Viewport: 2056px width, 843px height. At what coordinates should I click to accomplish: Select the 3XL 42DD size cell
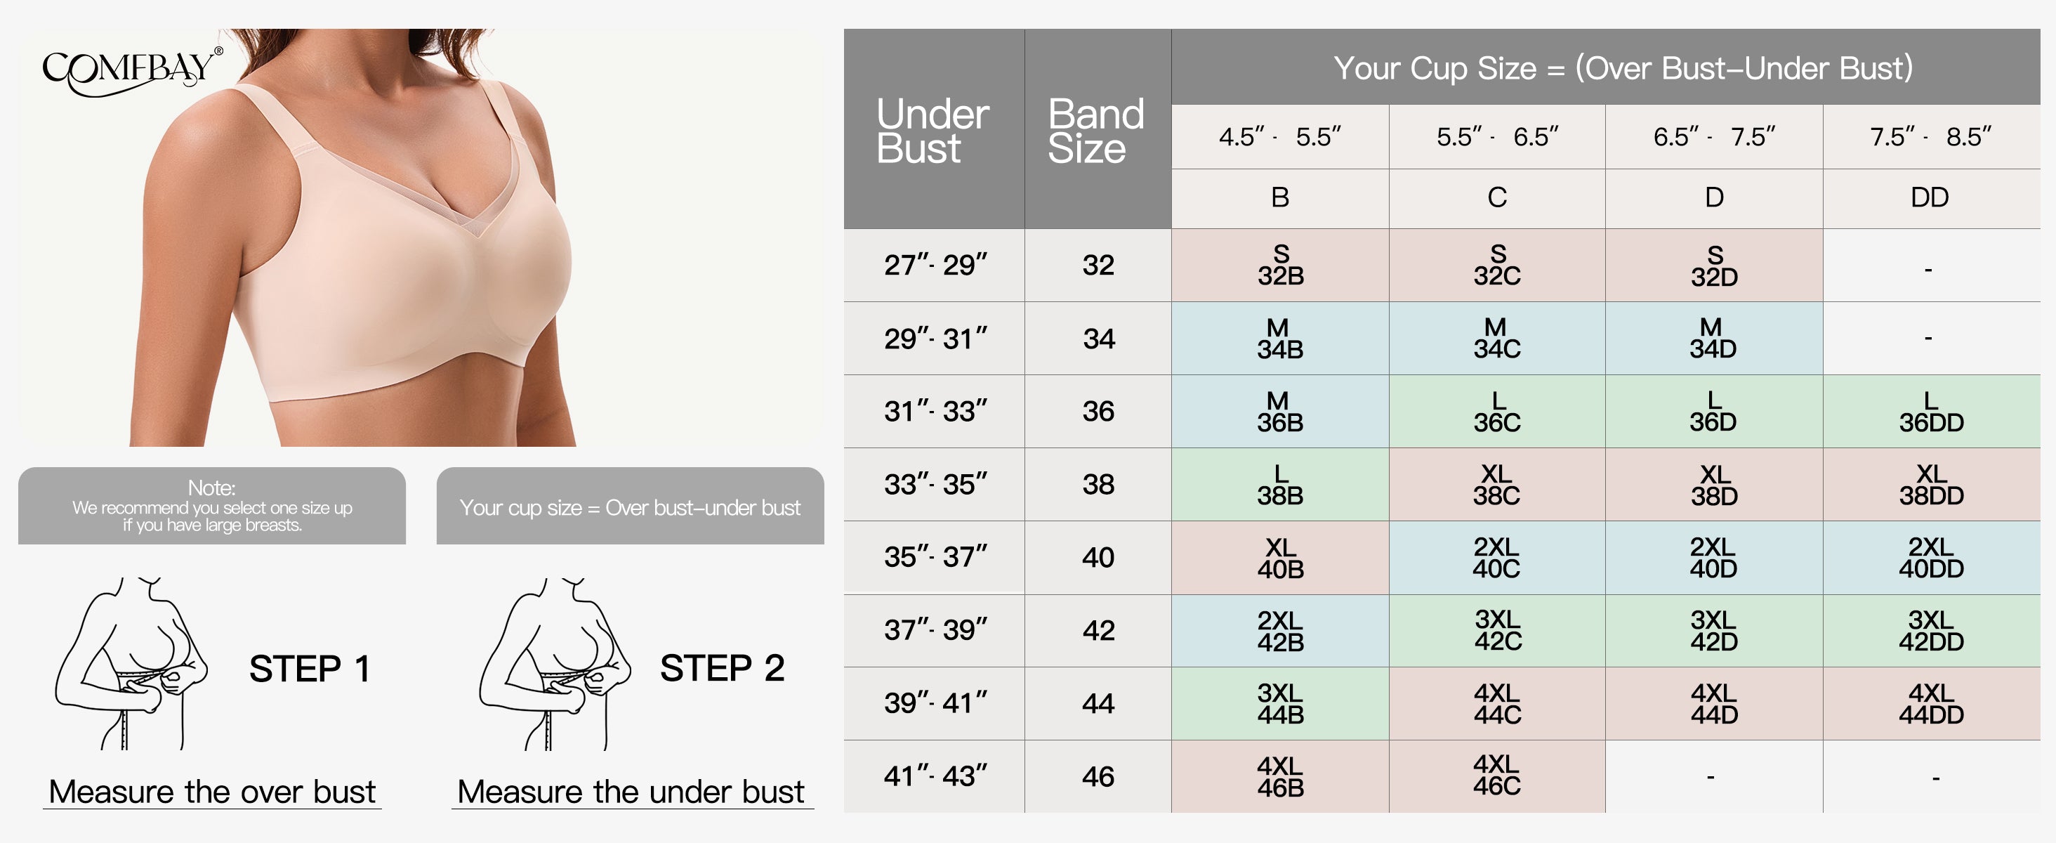tap(1931, 631)
